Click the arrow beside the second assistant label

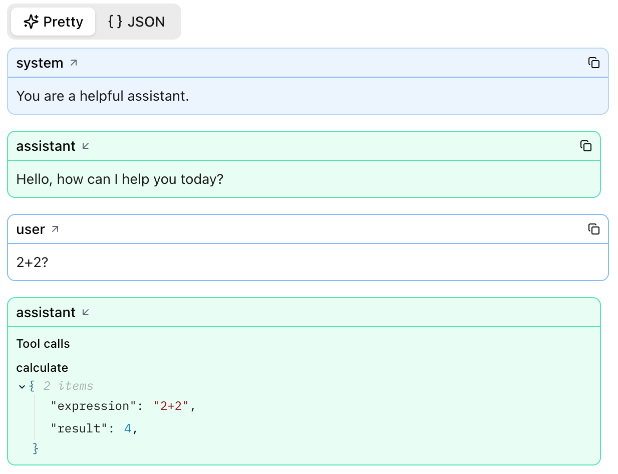pos(85,312)
